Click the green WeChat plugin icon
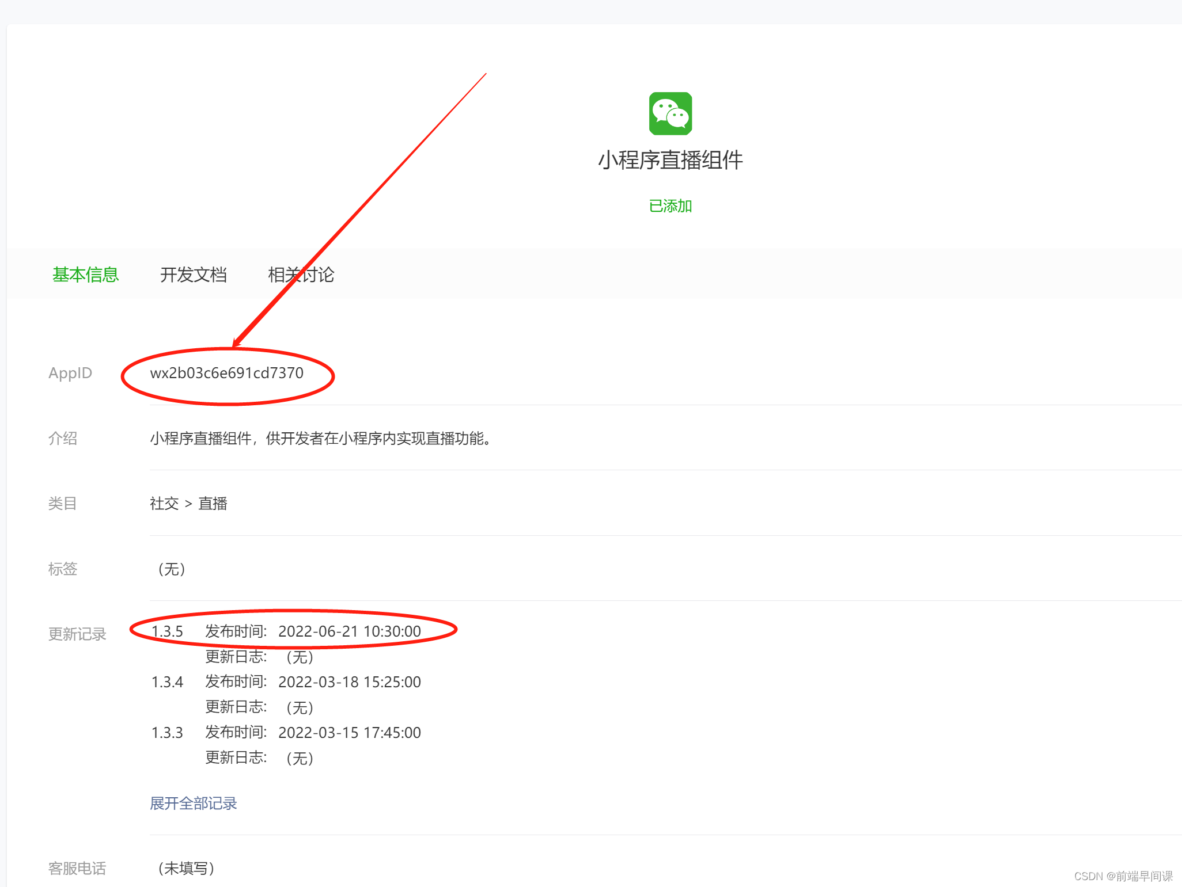 coord(670,114)
